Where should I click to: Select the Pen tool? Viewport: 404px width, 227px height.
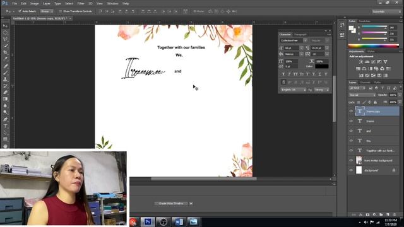pyautogui.click(x=5, y=119)
